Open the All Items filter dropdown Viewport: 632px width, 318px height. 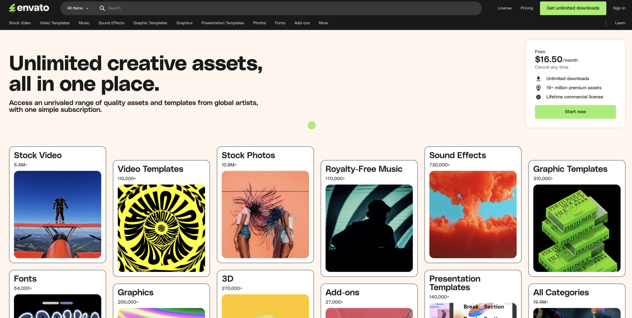[x=78, y=8]
